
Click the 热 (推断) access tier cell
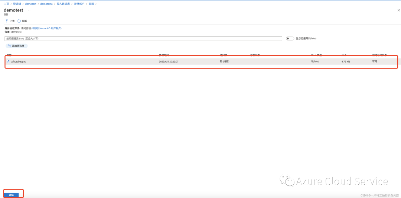[224, 61]
